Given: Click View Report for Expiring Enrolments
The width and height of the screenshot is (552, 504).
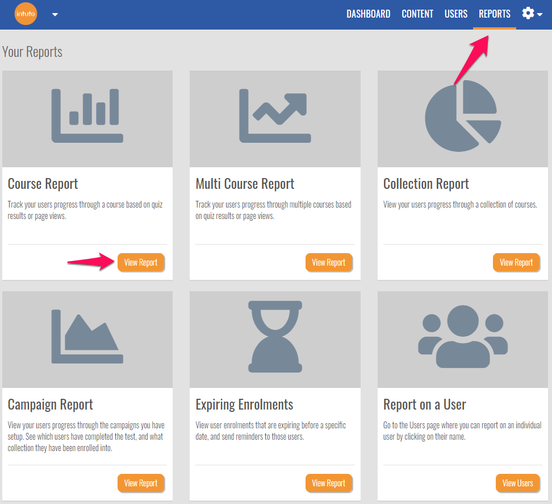Looking at the screenshot, I should [329, 483].
